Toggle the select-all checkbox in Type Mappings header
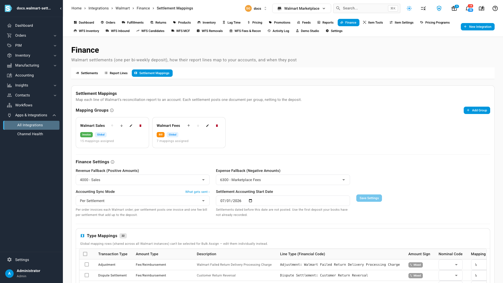The image size is (503, 283). click(x=85, y=254)
